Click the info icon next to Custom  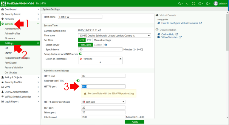point(106,45)
